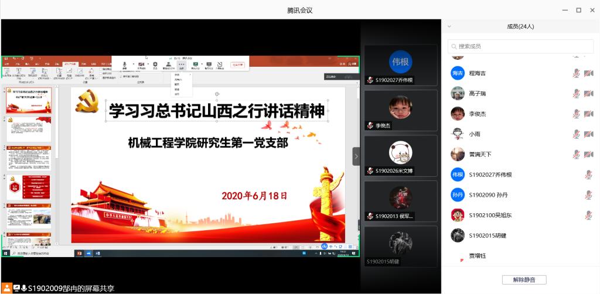Click disabled camera icon beside 小雨
600x294 pixels.
tap(588, 134)
